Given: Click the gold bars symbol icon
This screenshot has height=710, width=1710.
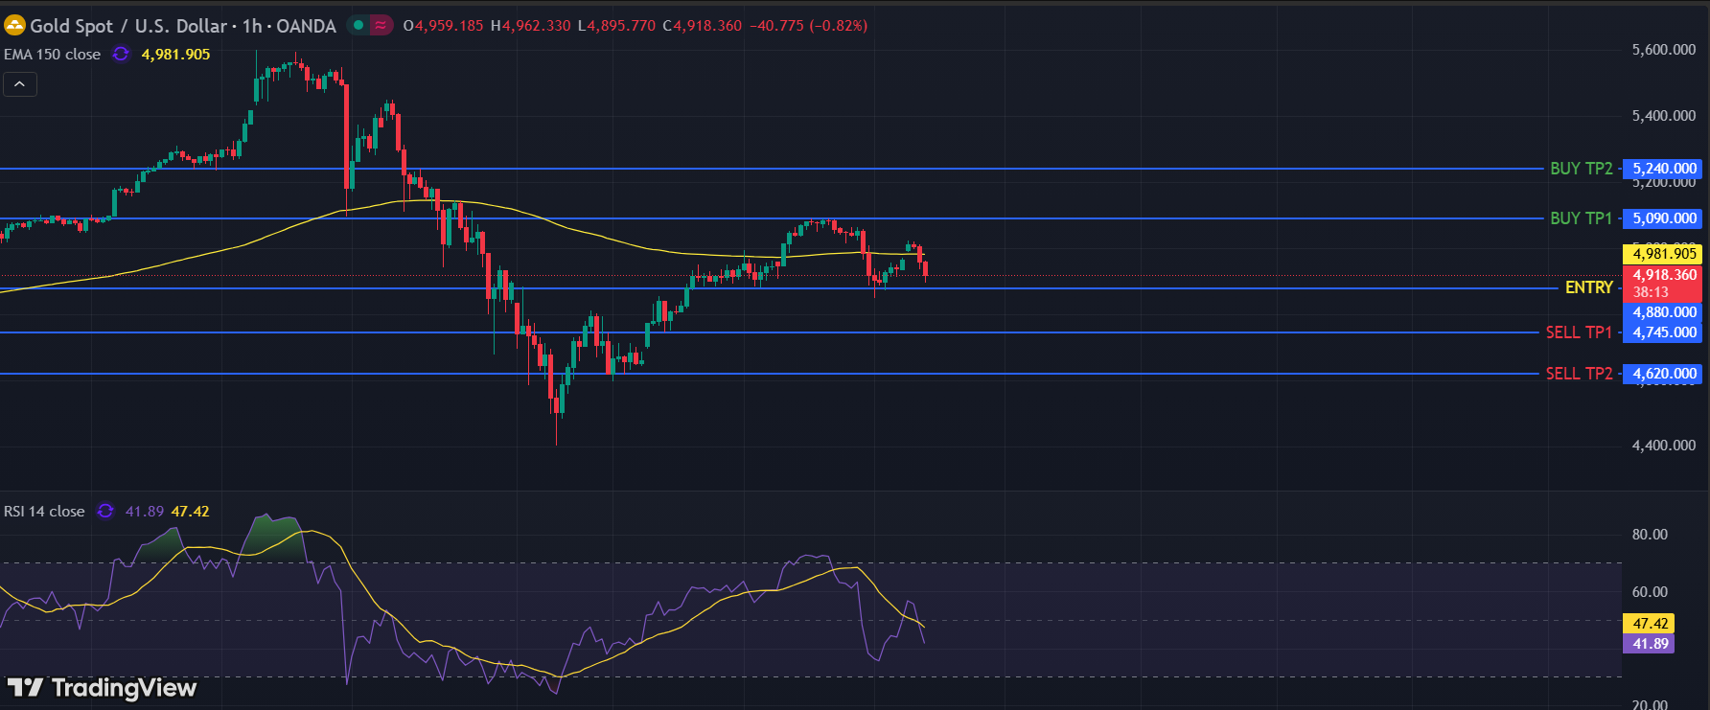Looking at the screenshot, I should tap(14, 26).
